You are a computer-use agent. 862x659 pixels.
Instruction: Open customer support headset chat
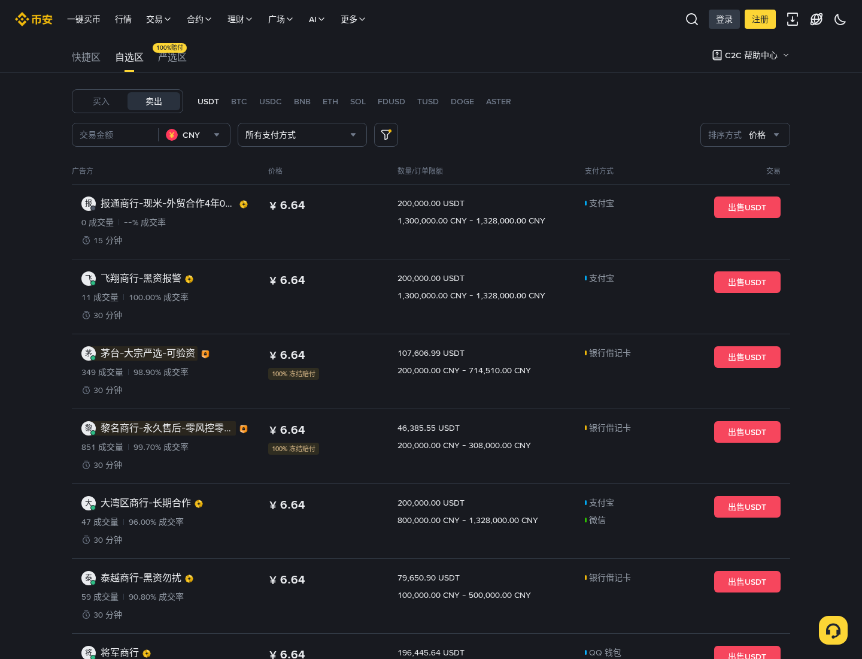(833, 630)
